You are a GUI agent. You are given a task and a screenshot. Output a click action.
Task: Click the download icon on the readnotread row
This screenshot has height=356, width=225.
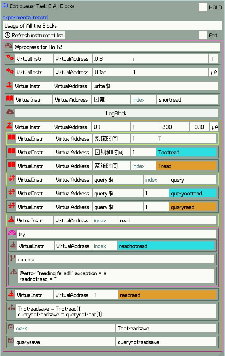(x=13, y=245)
